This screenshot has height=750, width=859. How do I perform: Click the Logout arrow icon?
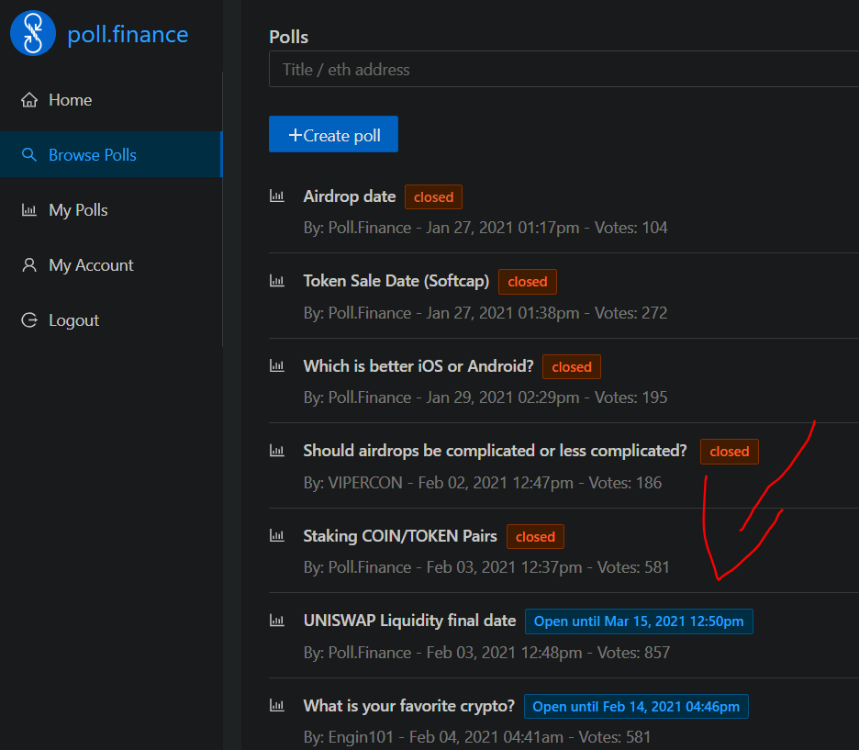[x=29, y=320]
